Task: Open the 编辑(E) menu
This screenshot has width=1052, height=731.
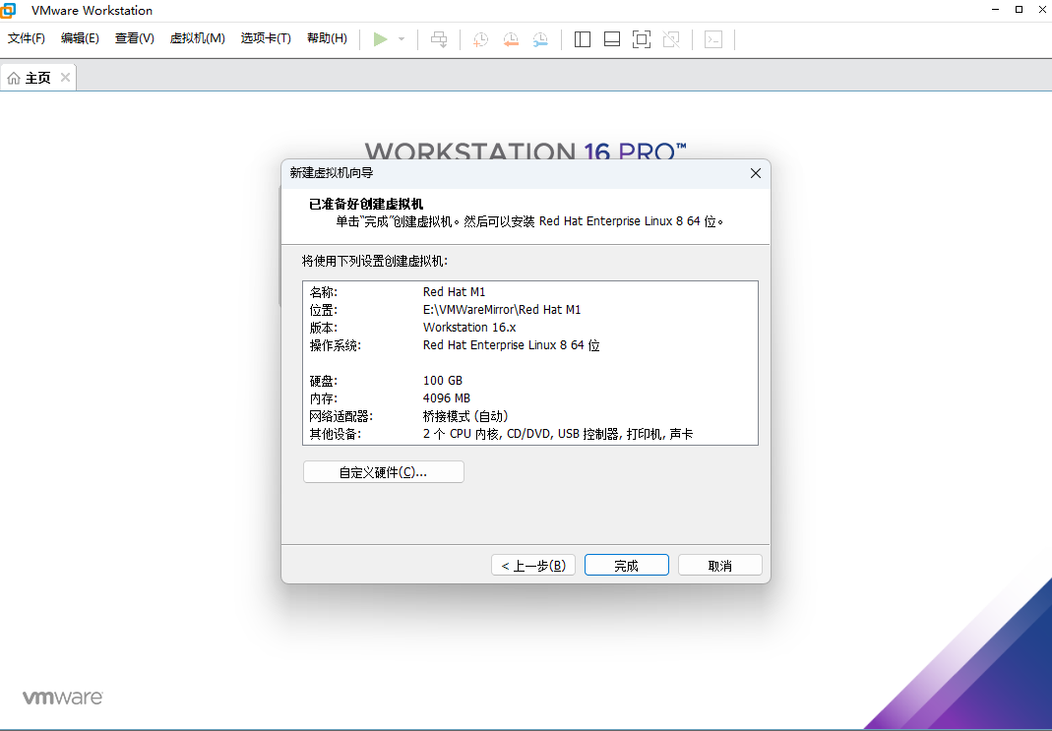Action: 80,38
